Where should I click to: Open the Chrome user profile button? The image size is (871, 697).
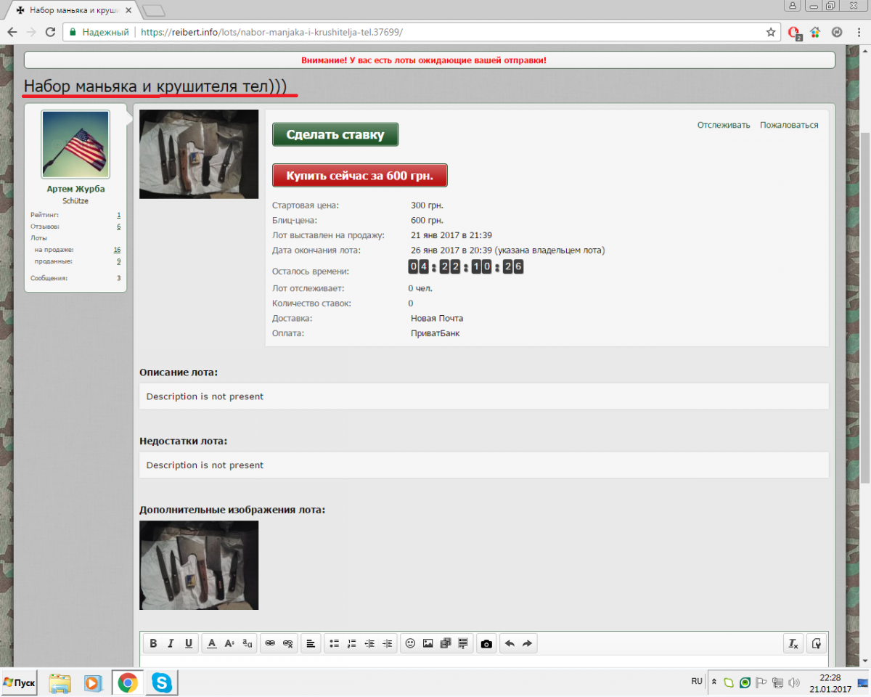click(793, 6)
